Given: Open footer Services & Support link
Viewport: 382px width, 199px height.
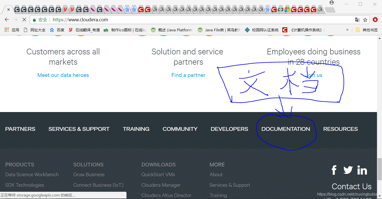Looking at the screenshot, I should tap(230, 185).
